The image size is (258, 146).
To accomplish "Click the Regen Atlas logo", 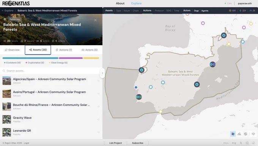I will pyautogui.click(x=16, y=3).
